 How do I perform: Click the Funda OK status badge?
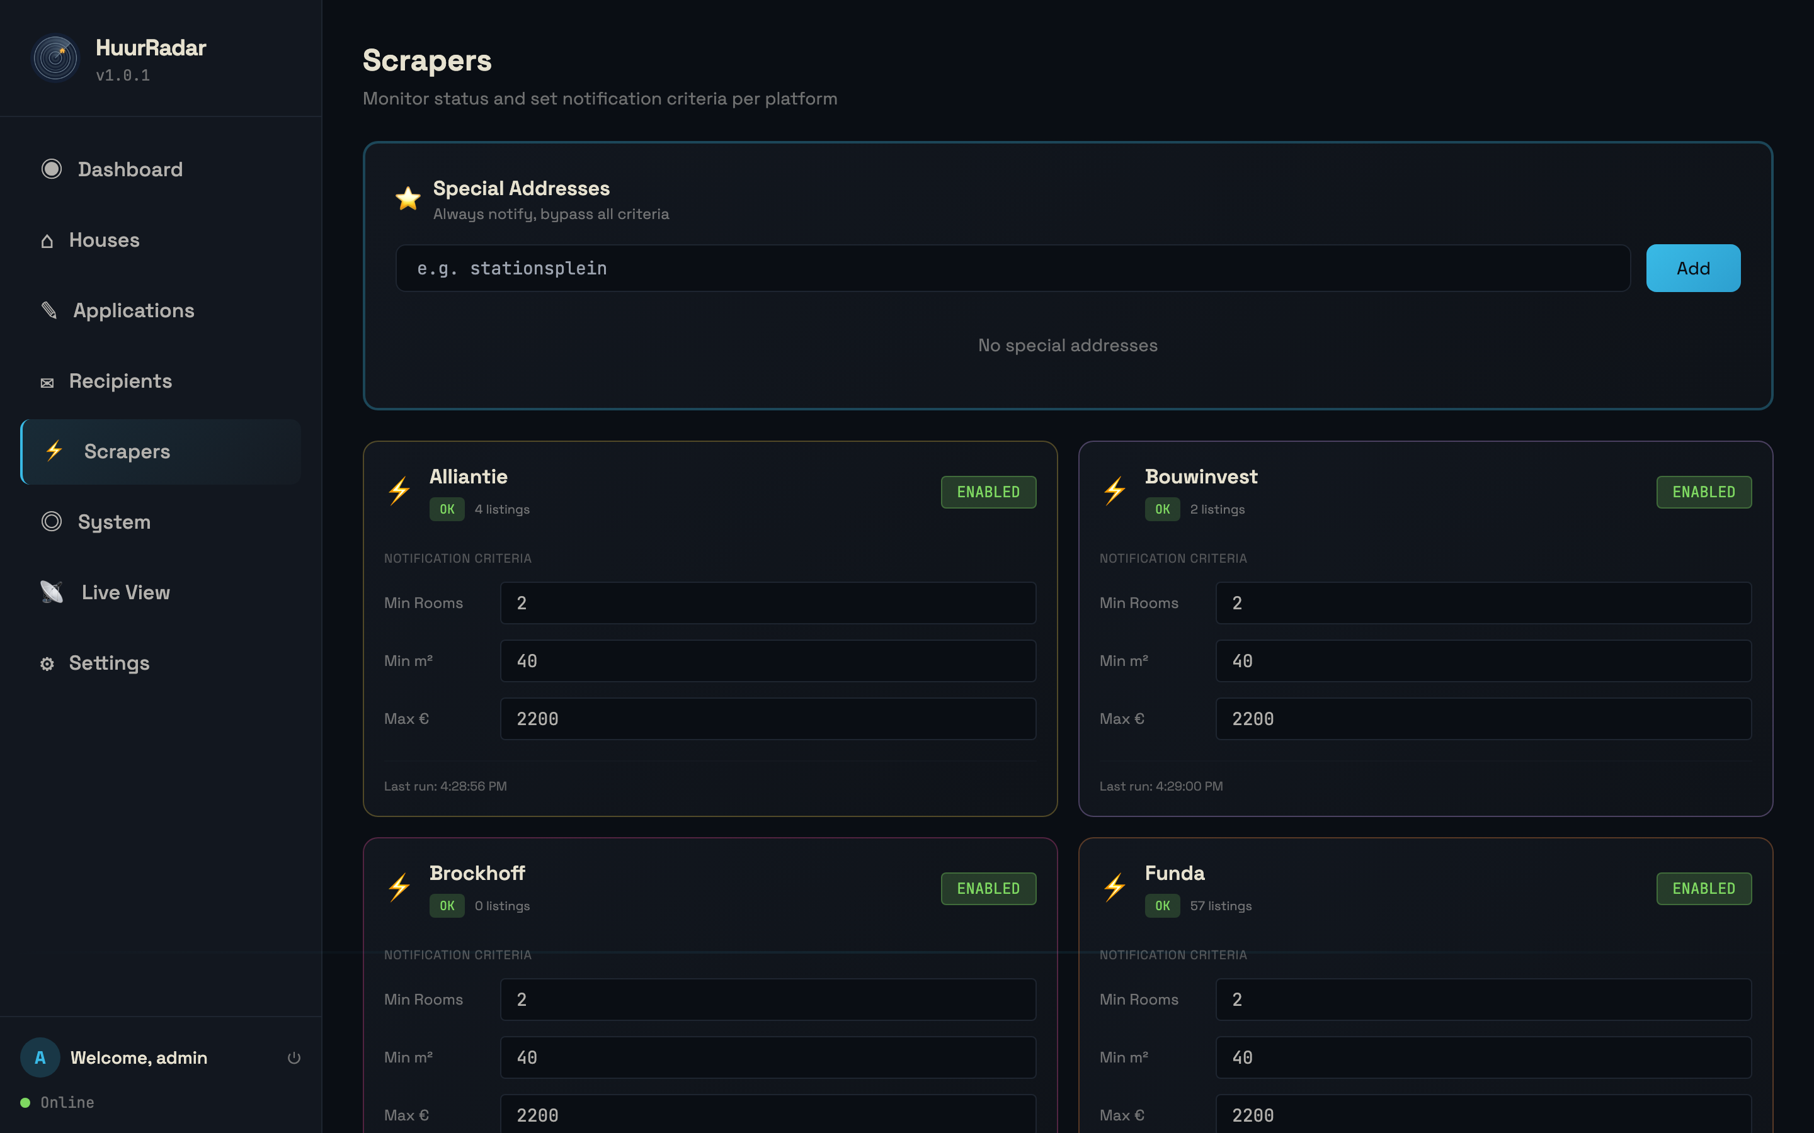tap(1162, 906)
